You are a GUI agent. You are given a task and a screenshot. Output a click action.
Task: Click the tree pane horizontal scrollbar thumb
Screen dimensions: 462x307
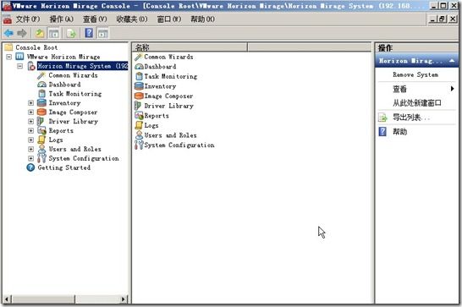pos(43,299)
